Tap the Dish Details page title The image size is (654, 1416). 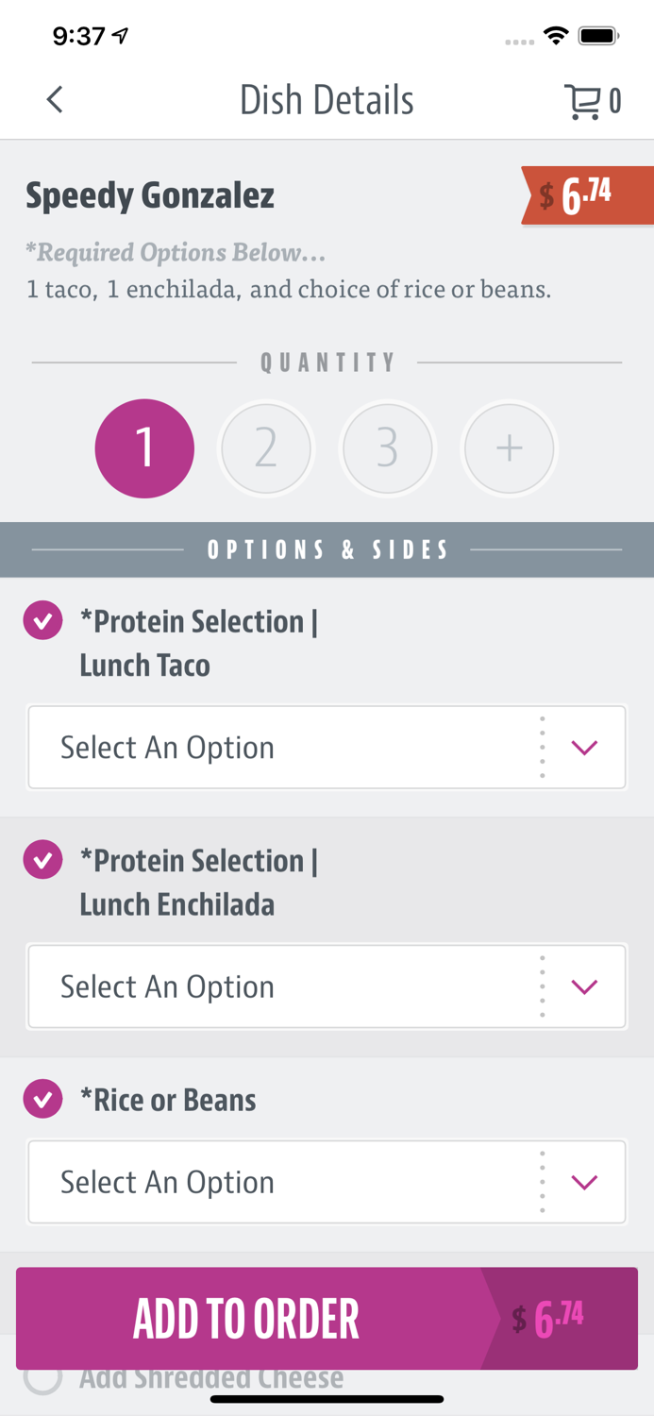tap(327, 100)
